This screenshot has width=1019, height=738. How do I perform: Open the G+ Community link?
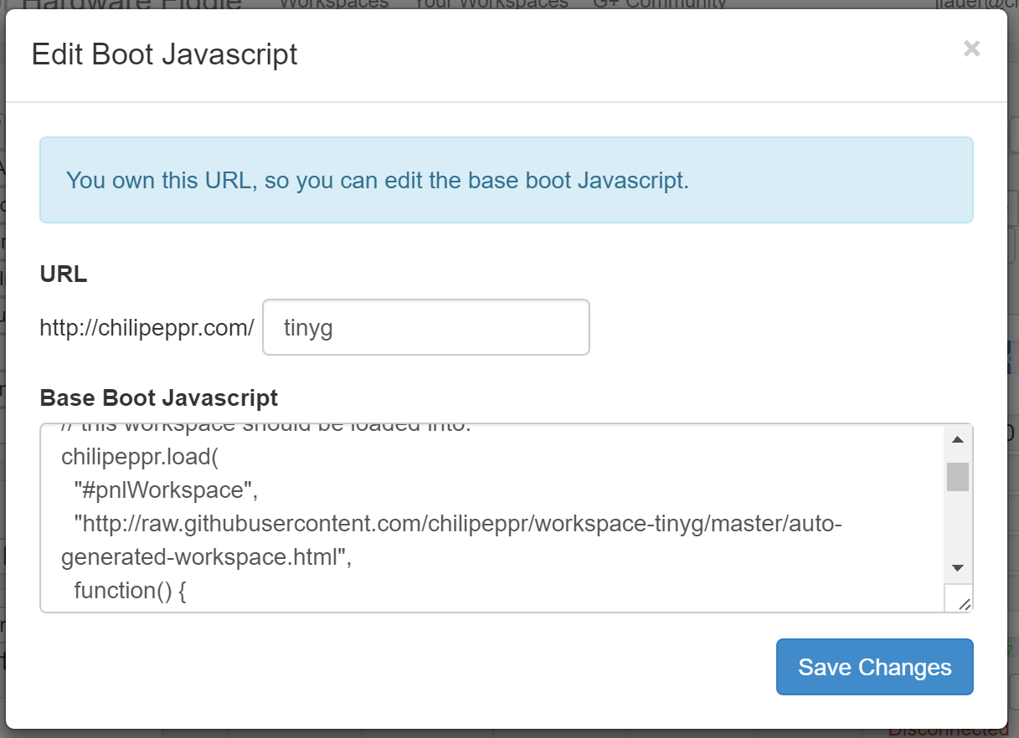pyautogui.click(x=659, y=4)
